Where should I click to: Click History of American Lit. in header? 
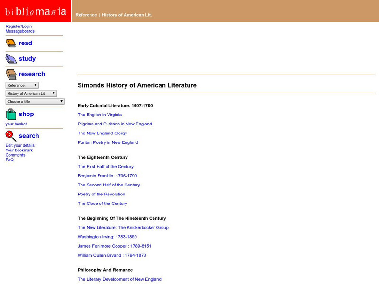(x=126, y=15)
